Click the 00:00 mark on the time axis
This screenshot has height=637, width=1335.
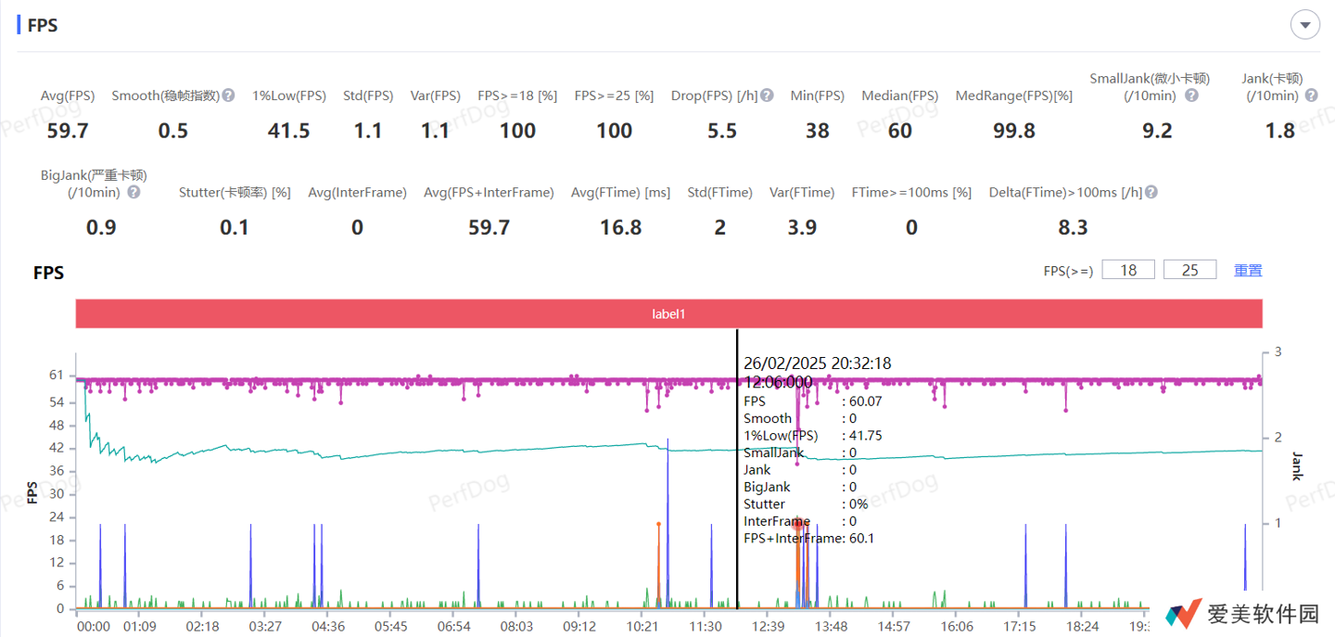click(93, 627)
